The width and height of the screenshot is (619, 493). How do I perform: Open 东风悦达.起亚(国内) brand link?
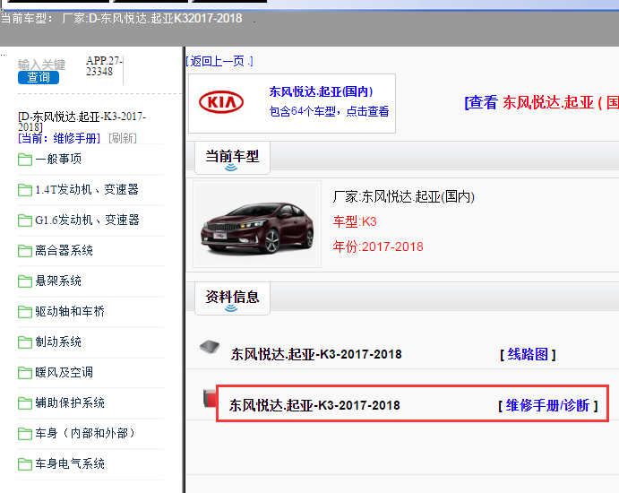(x=321, y=91)
